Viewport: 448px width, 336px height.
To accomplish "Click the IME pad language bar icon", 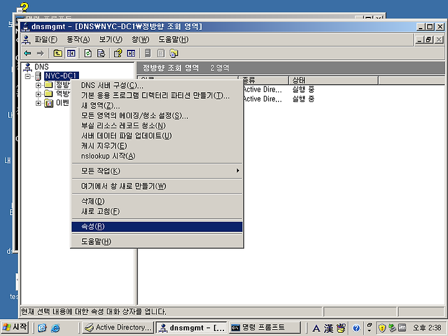I will click(x=341, y=329).
